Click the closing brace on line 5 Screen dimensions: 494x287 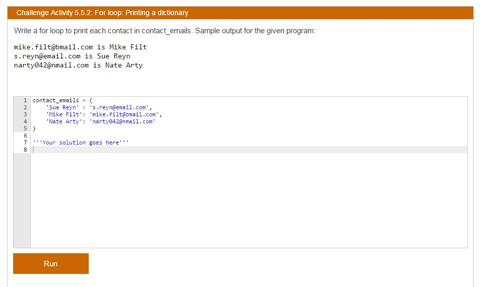tap(34, 128)
